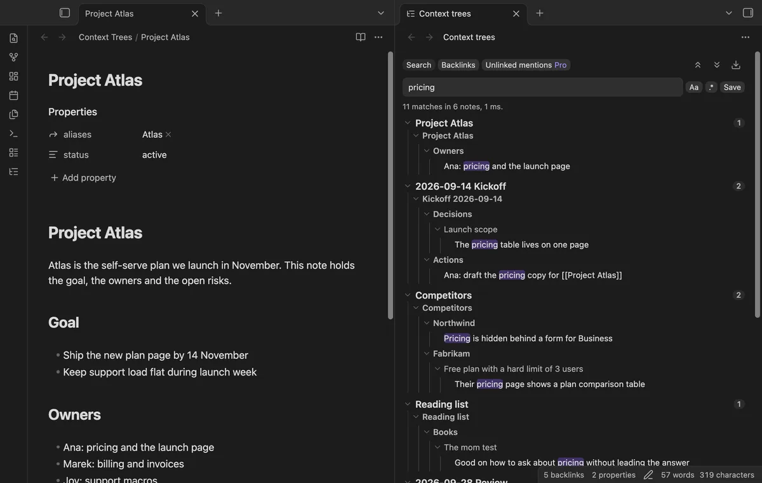
Task: Switch to the Backlinks mode tab
Action: 458,65
